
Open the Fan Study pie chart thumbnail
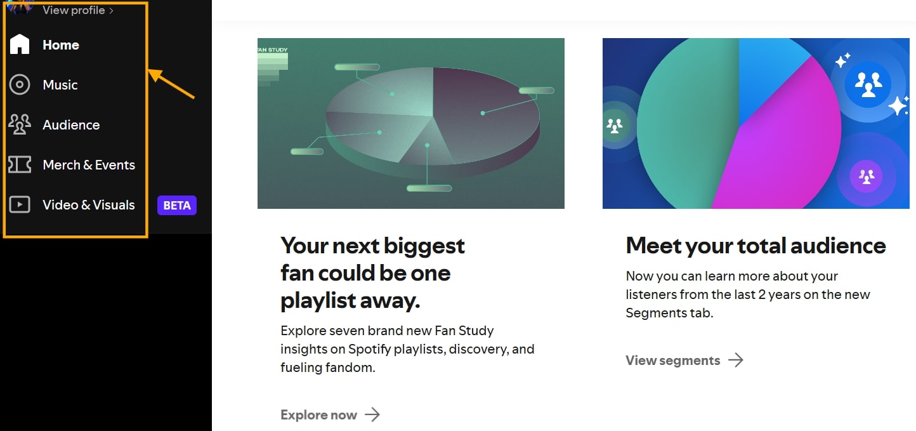click(410, 123)
